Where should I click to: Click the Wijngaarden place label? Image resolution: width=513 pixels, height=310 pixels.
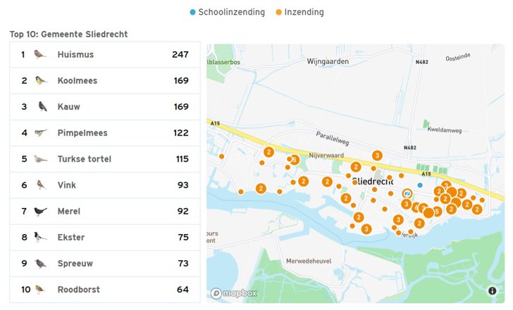(328, 61)
